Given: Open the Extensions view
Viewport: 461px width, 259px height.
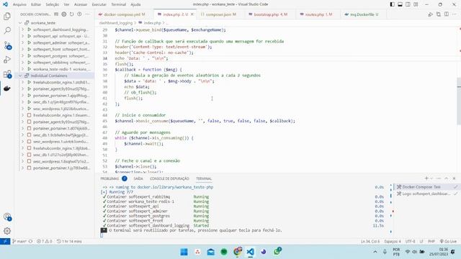Looking at the screenshot, I should 7,74.
